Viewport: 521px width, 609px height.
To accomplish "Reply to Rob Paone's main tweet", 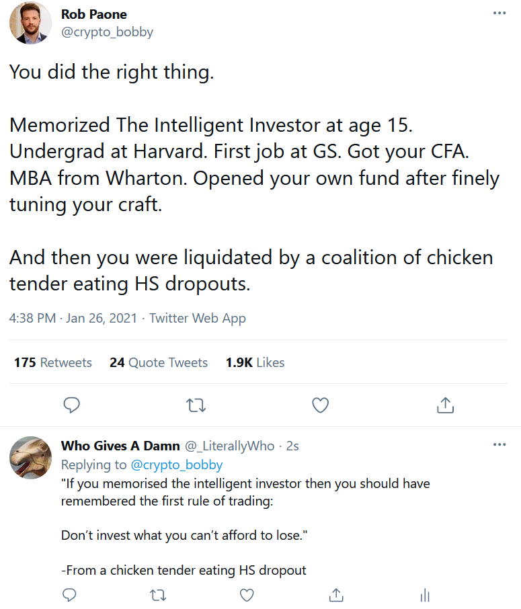I will coord(71,405).
